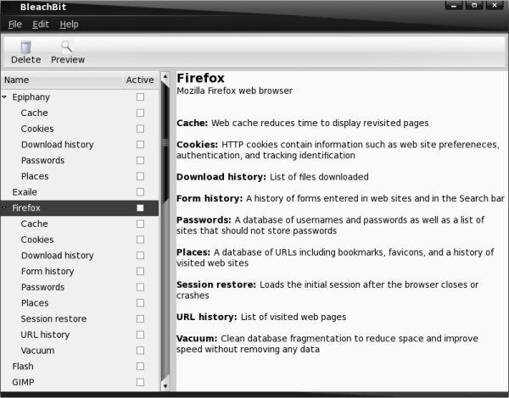Toggle the Epiphany group checkbox
The width and height of the screenshot is (509, 398).
140,97
